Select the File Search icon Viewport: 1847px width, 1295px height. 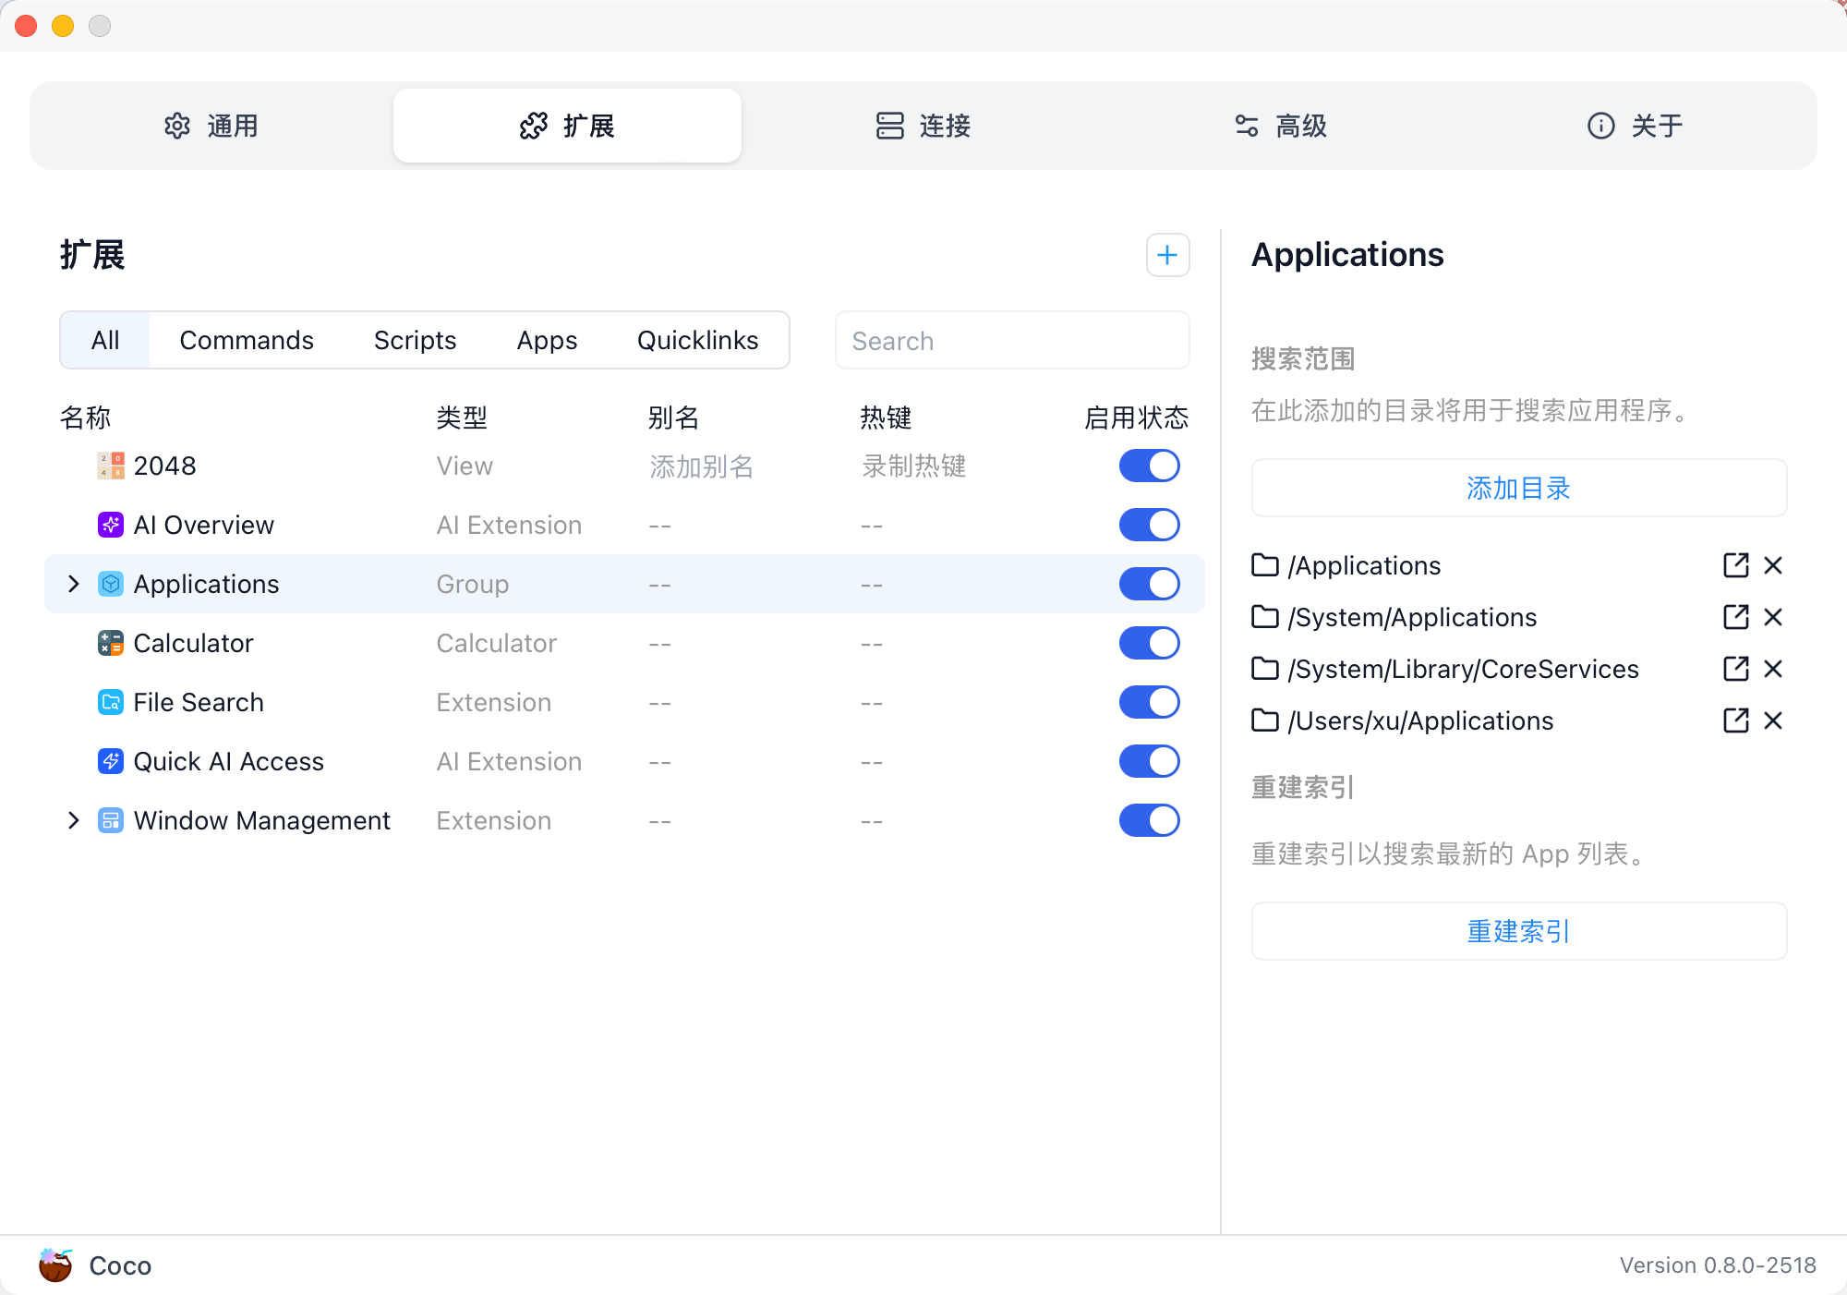point(111,702)
